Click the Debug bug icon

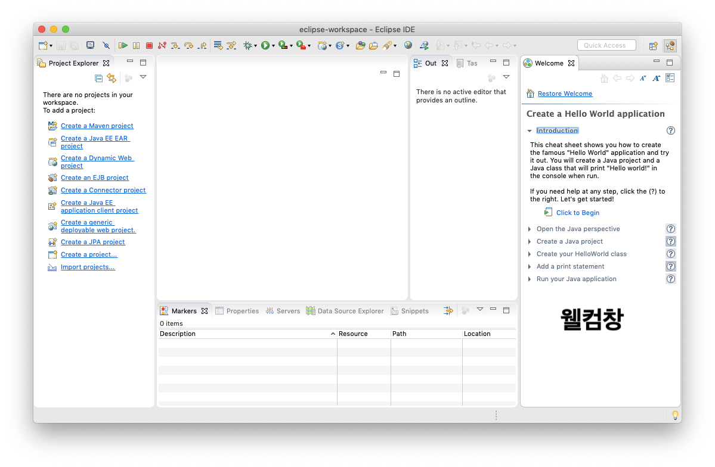[247, 45]
